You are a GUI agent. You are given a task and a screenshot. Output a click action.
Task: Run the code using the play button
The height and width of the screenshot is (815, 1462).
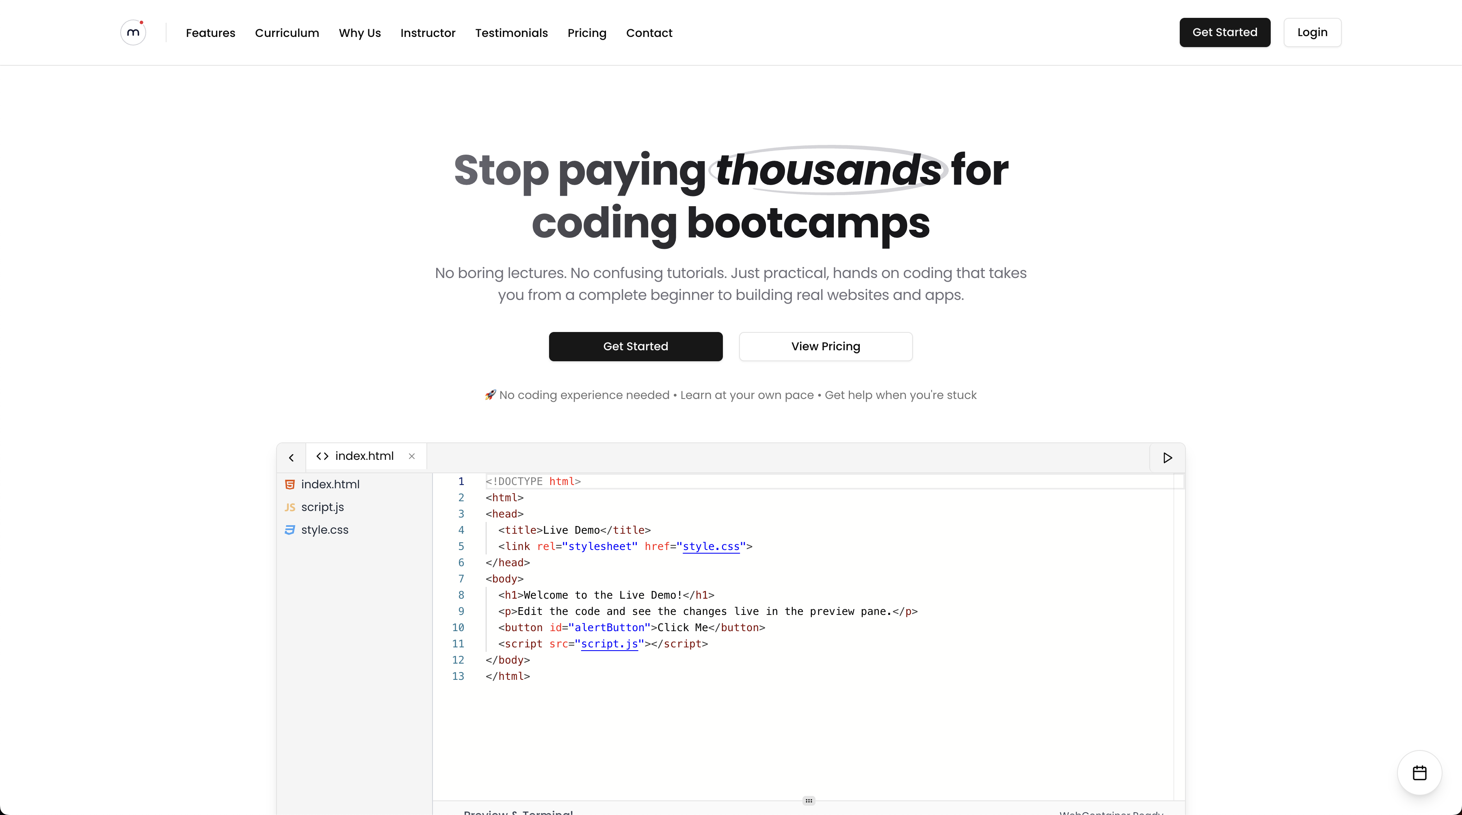[x=1167, y=457]
